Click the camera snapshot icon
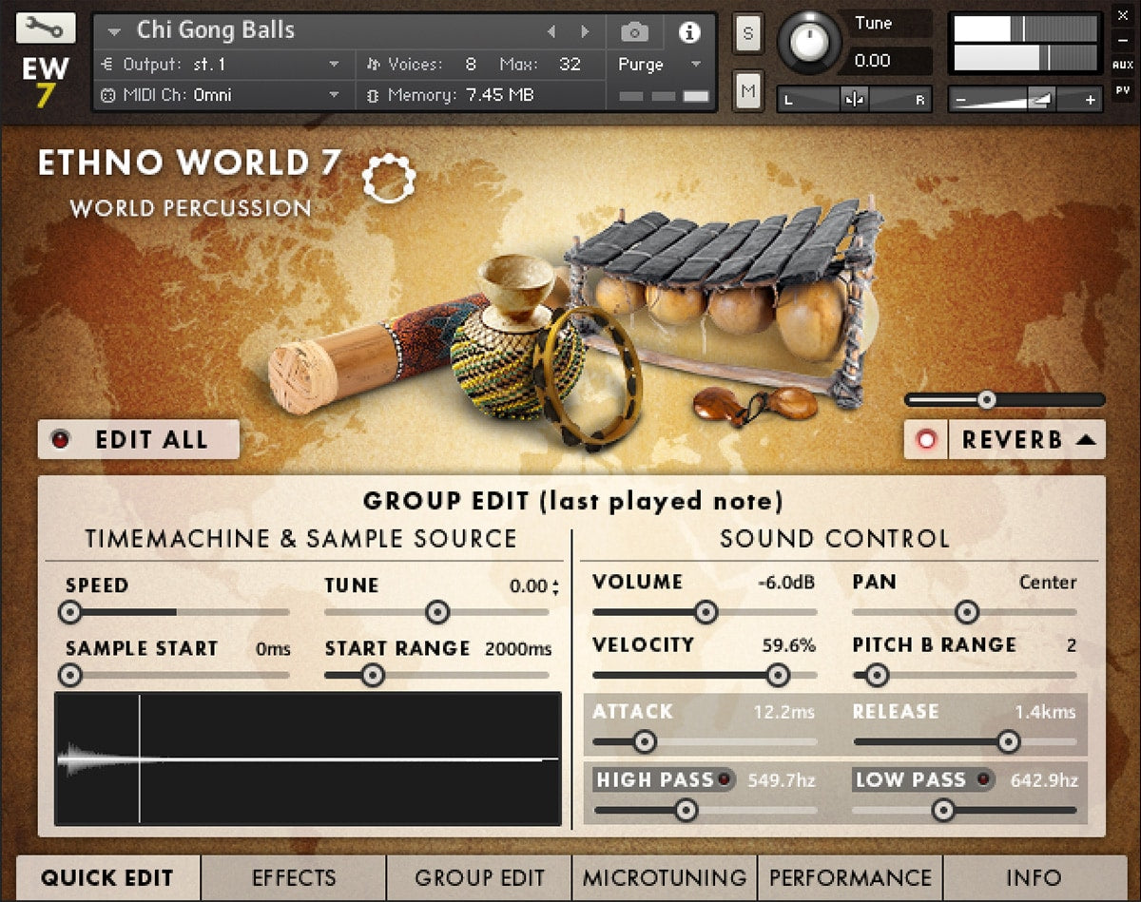This screenshot has width=1141, height=902. point(634,32)
